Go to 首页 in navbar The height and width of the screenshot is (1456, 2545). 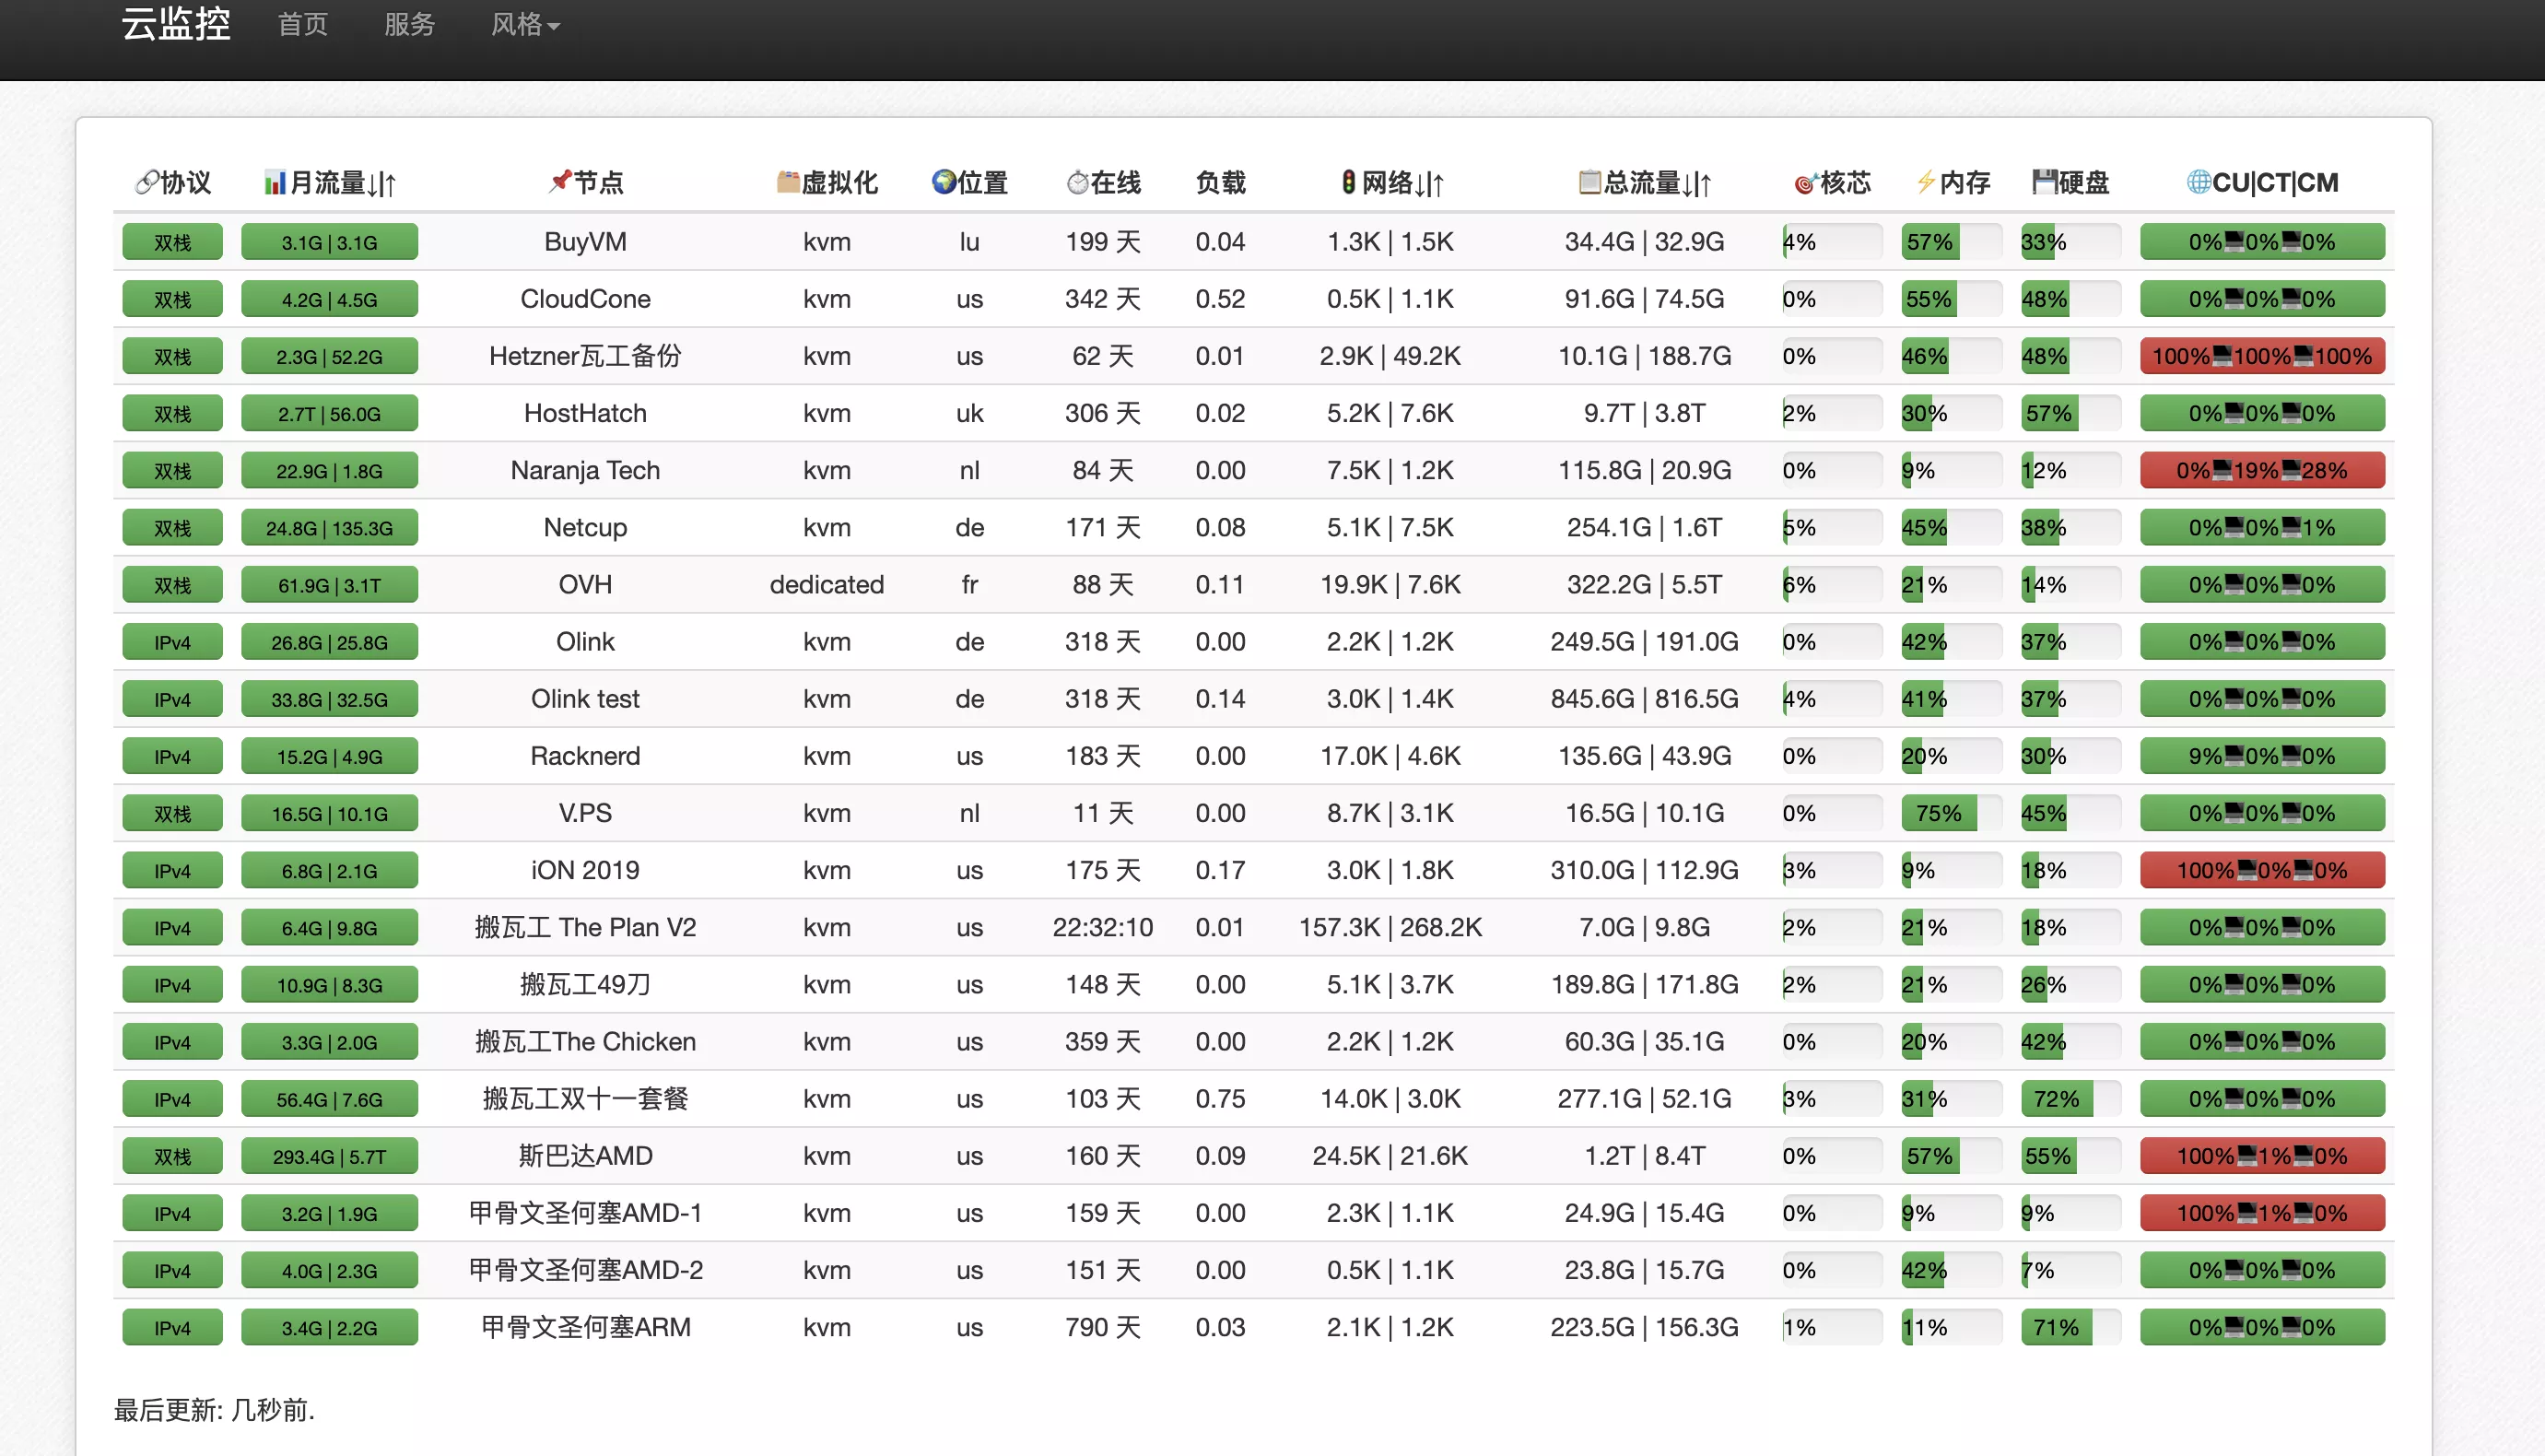click(303, 24)
